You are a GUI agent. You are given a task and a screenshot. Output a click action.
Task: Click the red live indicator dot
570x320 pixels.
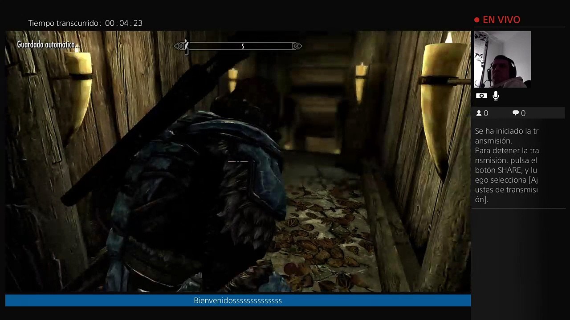[x=477, y=20]
